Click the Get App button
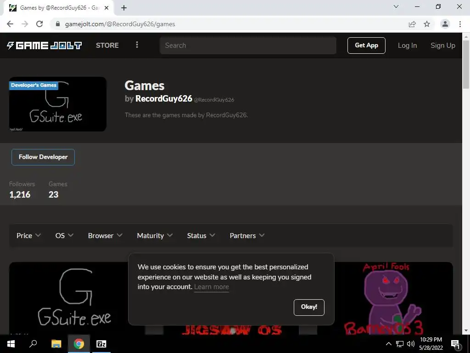This screenshot has height=353, width=470. (366, 46)
